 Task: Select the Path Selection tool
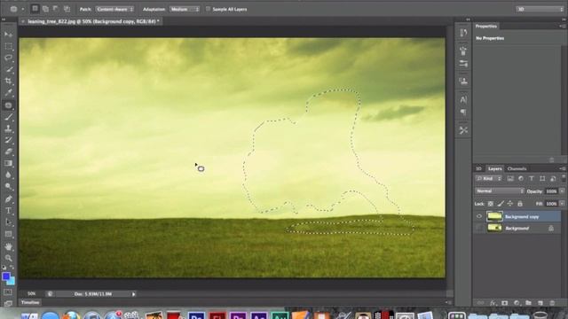(8, 222)
